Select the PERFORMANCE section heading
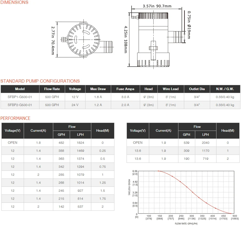 point(15,118)
